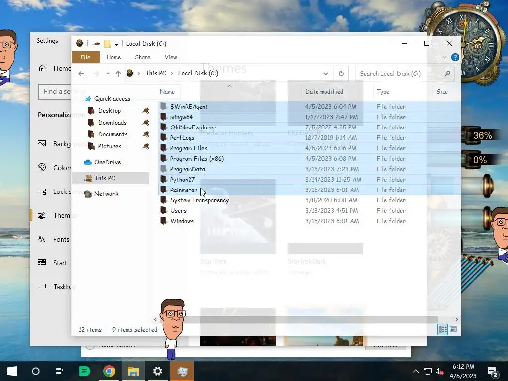Open the $WinREAgent folder icon
The image size is (508, 381).
click(x=164, y=106)
